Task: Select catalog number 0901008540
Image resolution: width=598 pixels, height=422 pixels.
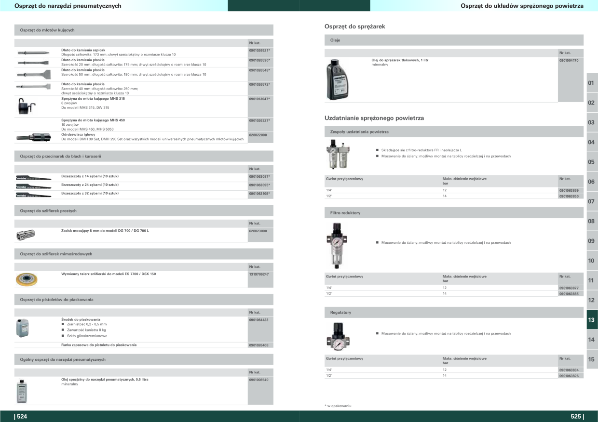Action: pos(259,380)
